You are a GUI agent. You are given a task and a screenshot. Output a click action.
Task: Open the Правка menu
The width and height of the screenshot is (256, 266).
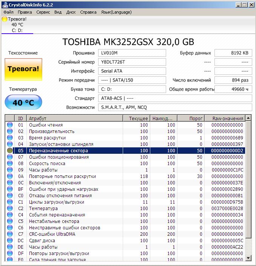25,12
